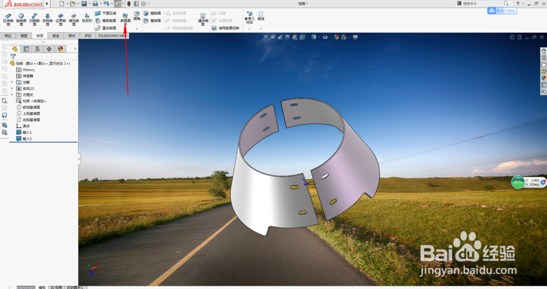Select the 扫描曲面 swept surface tool
The width and height of the screenshot is (547, 289).
pyautogui.click(x=34, y=20)
